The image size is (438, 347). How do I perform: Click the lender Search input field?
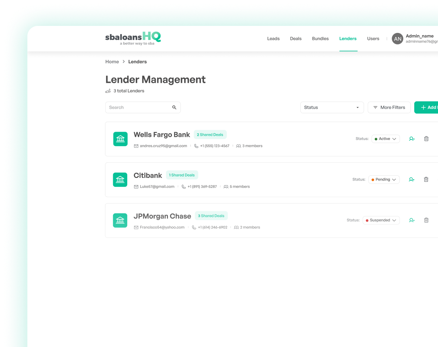pyautogui.click(x=141, y=107)
